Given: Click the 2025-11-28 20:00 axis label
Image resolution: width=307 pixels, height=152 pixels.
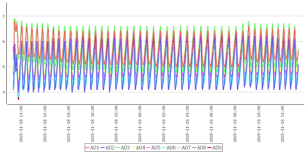Looking at the screenshot, I should point(92,124).
